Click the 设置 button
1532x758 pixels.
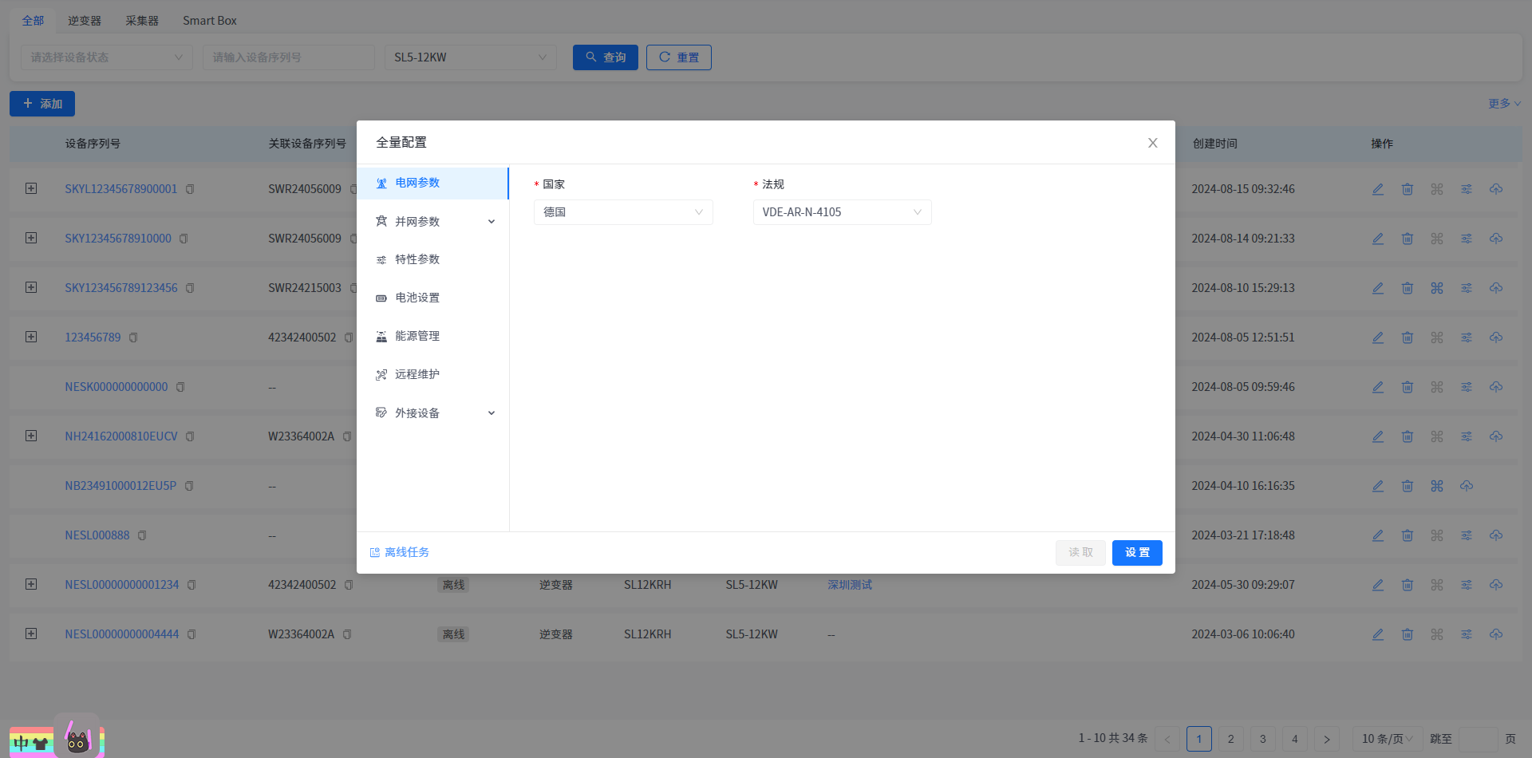[x=1137, y=553]
